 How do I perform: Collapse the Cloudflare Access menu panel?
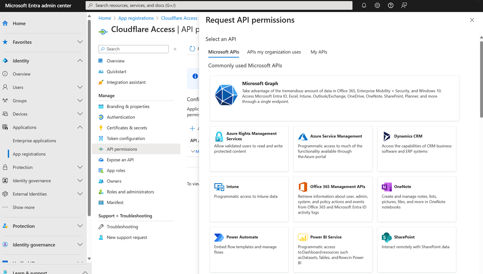175,49
